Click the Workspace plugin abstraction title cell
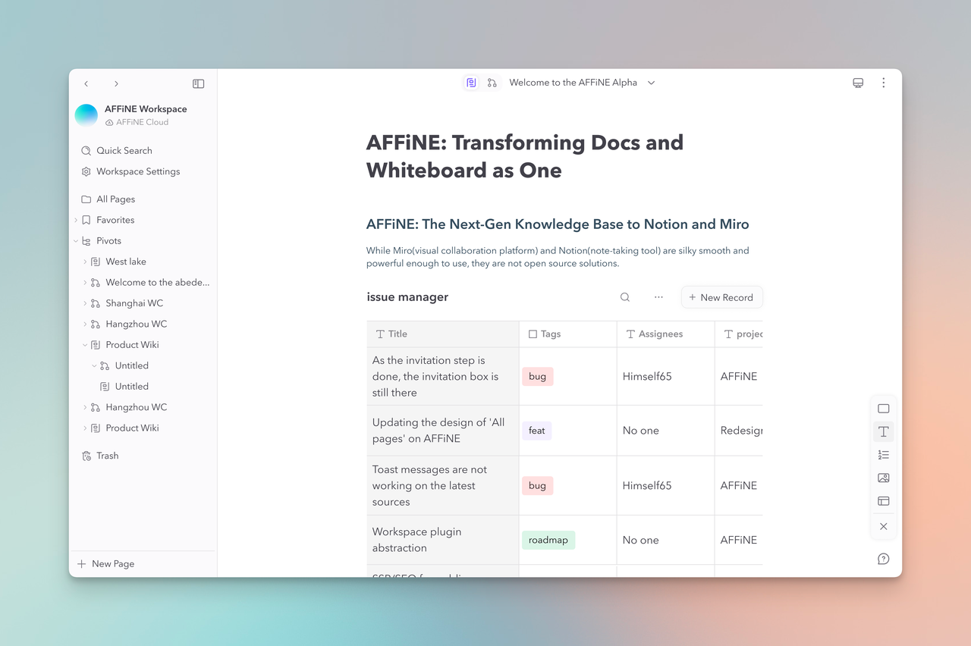Image resolution: width=971 pixels, height=646 pixels. pyautogui.click(x=442, y=540)
